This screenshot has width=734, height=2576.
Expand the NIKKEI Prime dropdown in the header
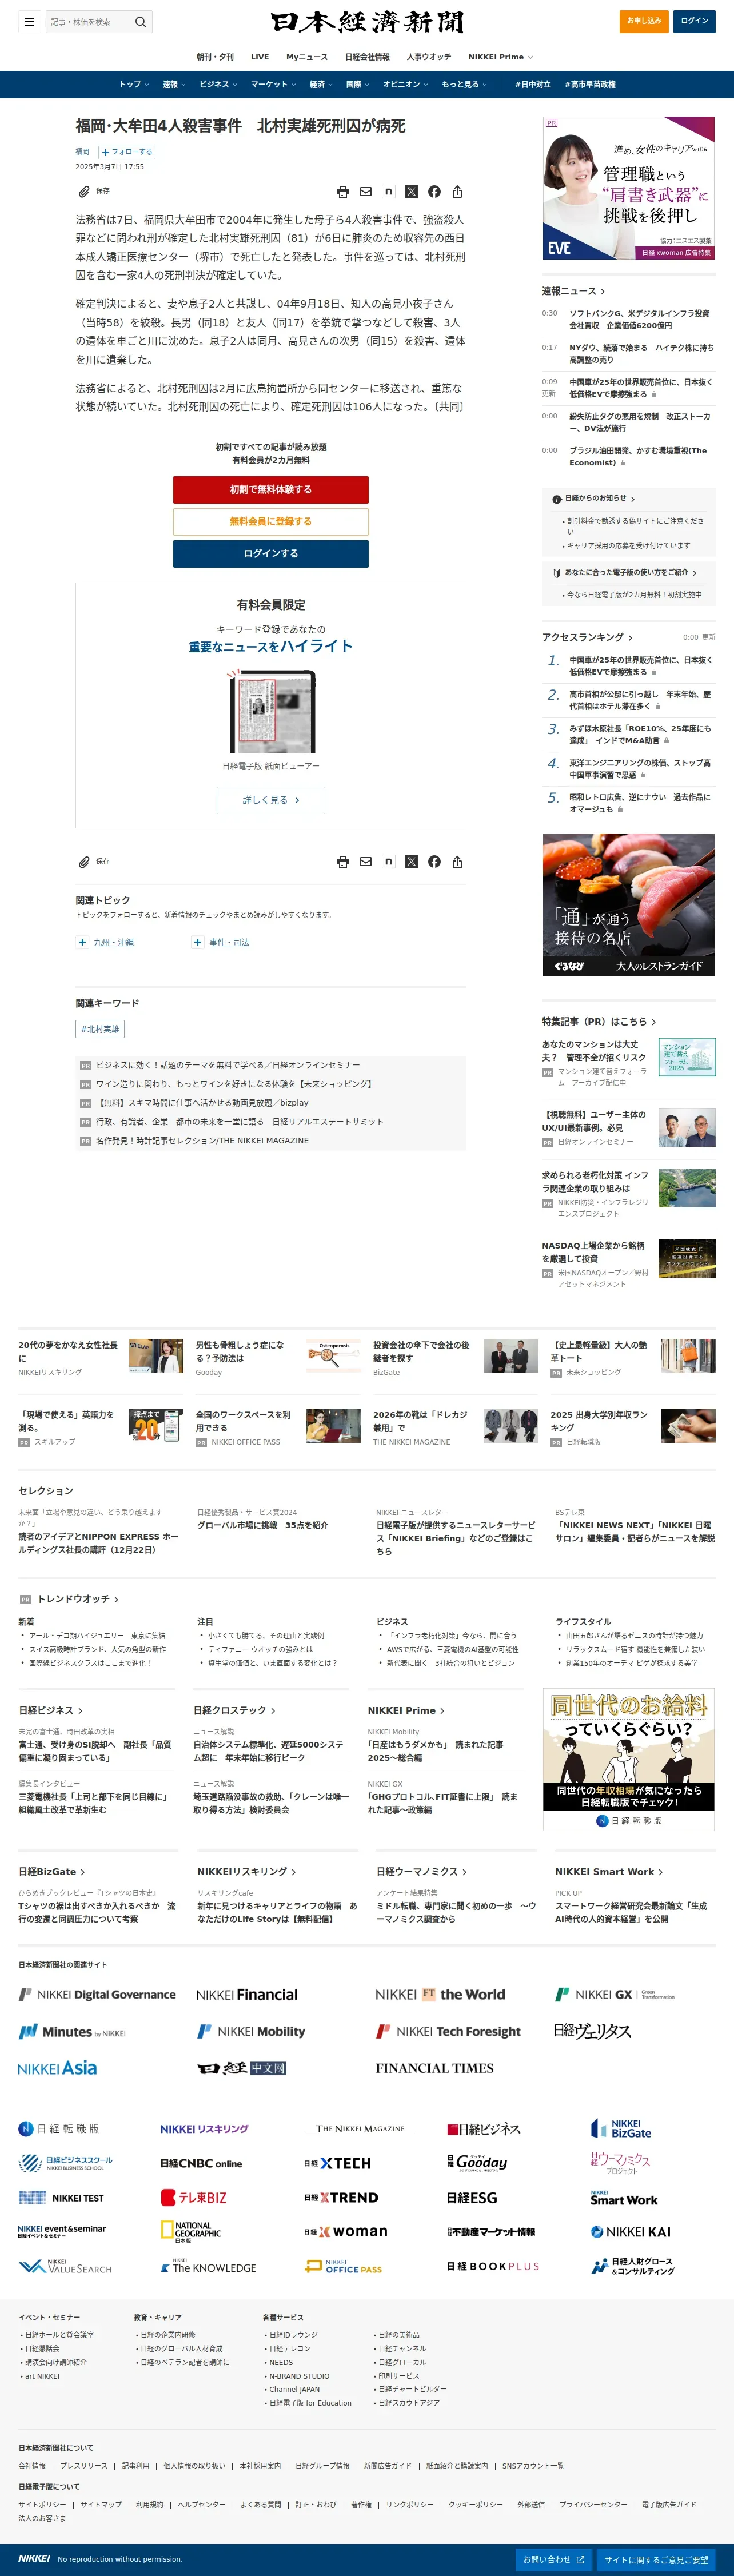click(501, 57)
